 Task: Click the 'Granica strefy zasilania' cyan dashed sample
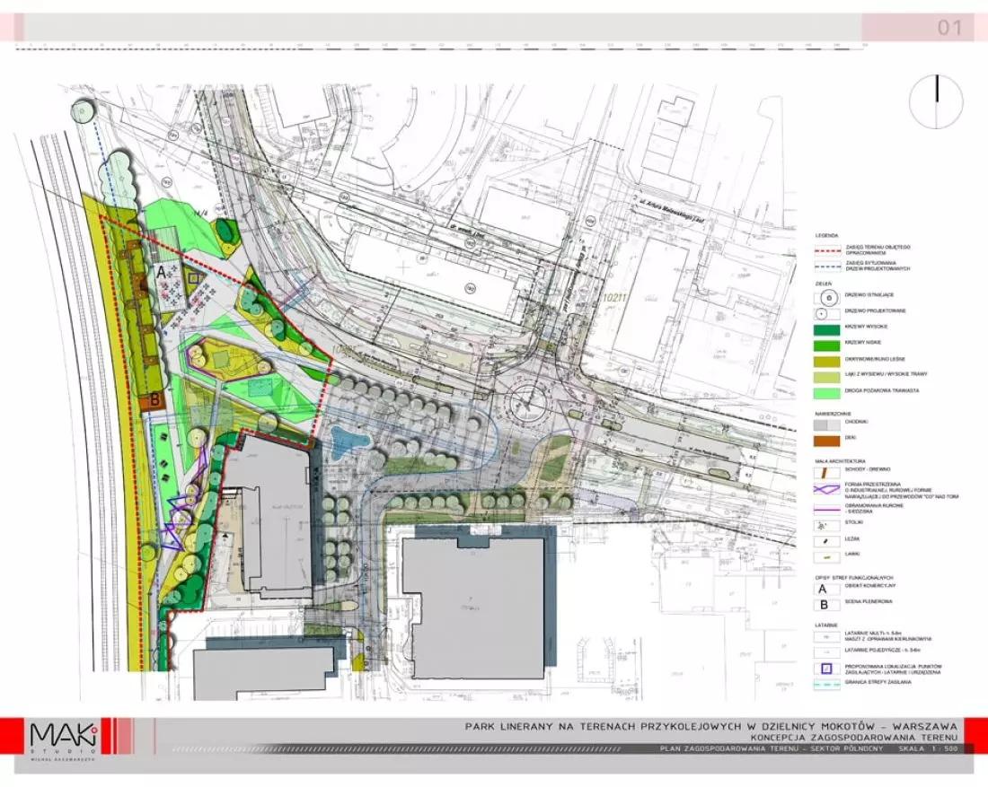[826, 685]
